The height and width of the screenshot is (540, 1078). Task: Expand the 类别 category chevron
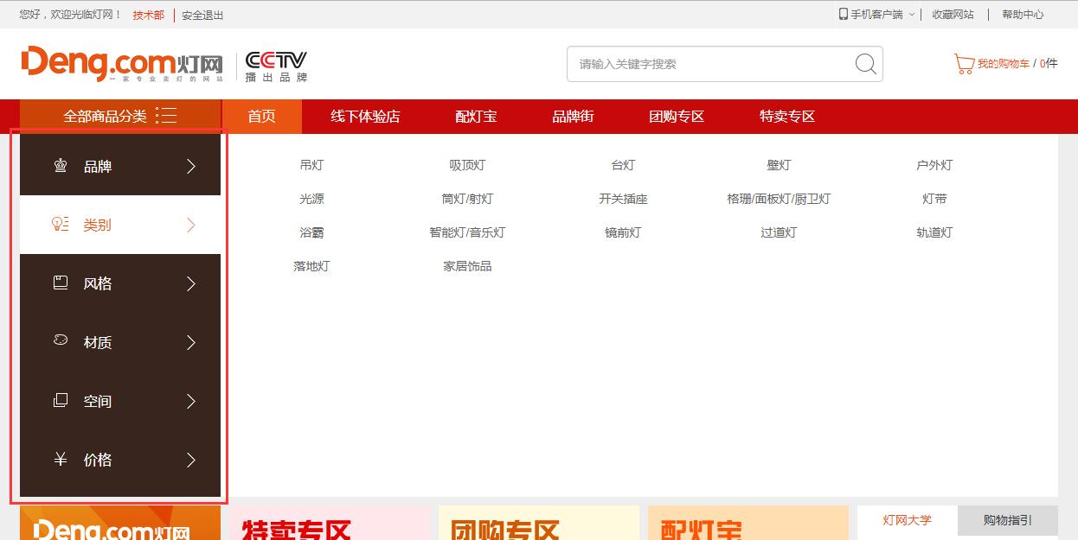pos(191,225)
